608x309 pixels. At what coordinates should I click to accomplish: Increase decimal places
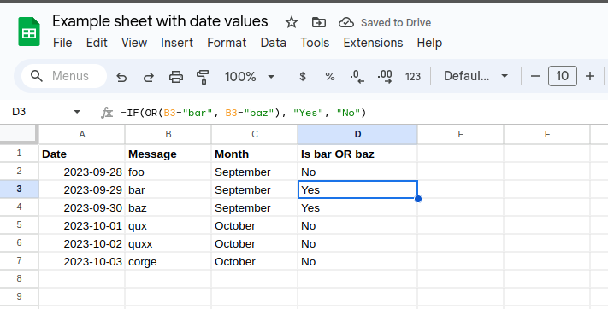point(385,76)
